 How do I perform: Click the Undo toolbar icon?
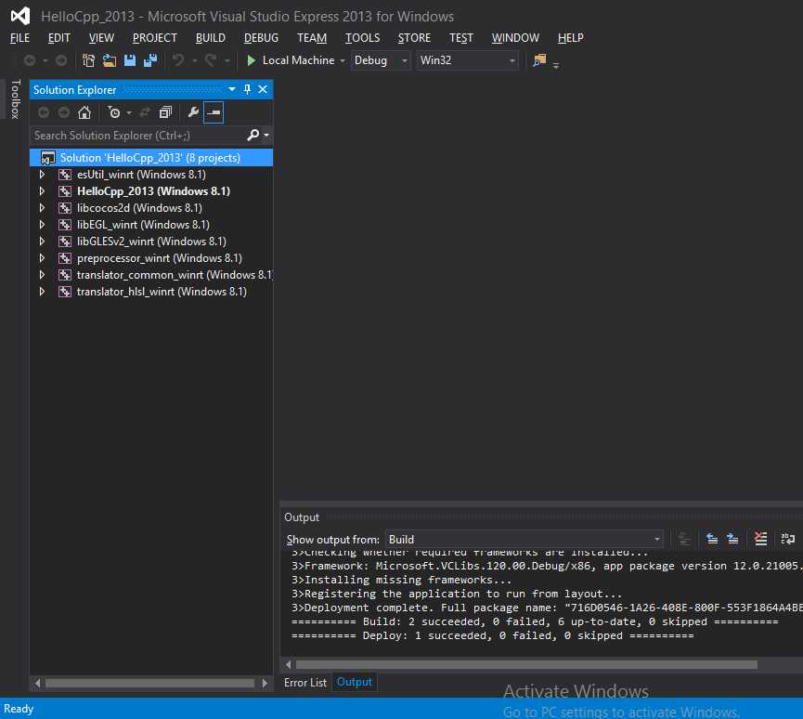click(x=178, y=60)
